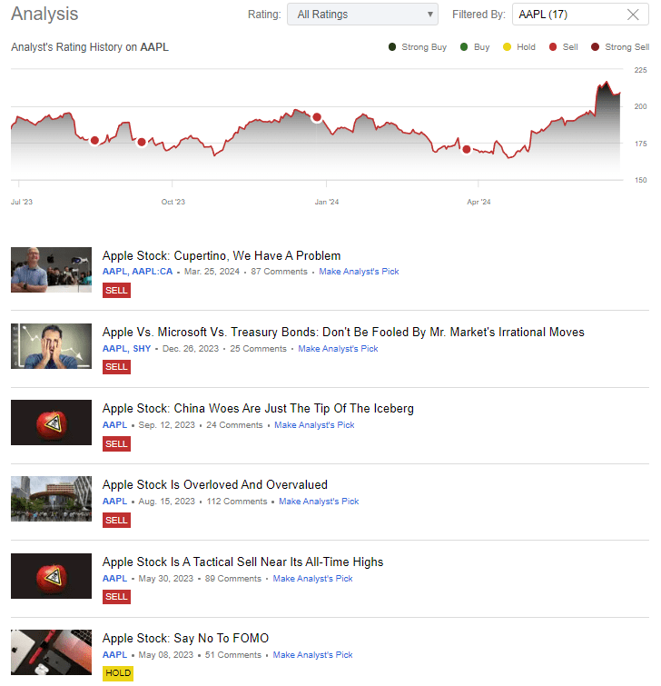661x686 pixels.
Task: Click SELL badge under Overloved And Overvalued article
Action: 116,521
